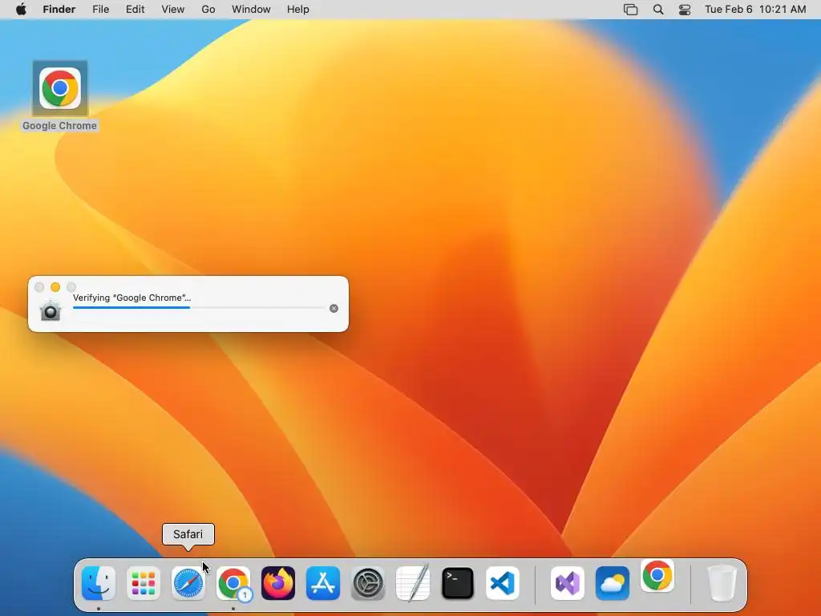Click Chrome icon with notification badge
This screenshot has width=821, height=616.
pyautogui.click(x=233, y=583)
